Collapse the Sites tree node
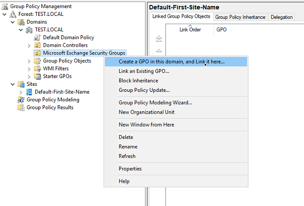The width and height of the screenshot is (304, 206). pyautogui.click(x=12, y=84)
